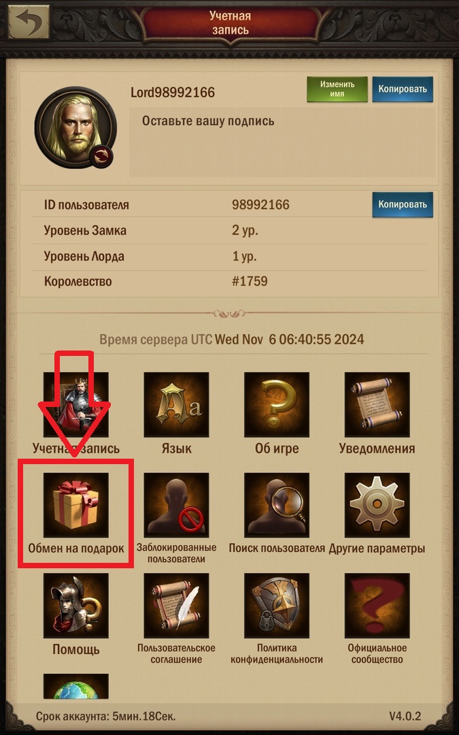Click the Оставьте вашу подпись signature field
The width and height of the screenshot is (459, 735).
point(282,142)
